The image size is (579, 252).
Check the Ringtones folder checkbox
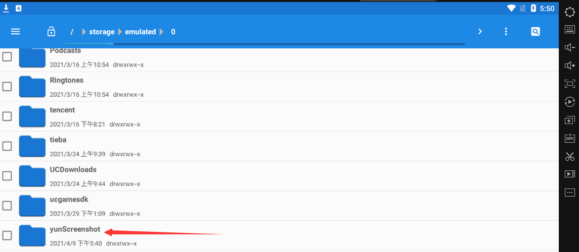click(7, 86)
